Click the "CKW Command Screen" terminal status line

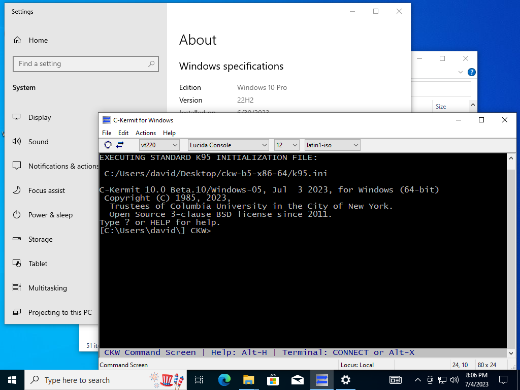259,352
